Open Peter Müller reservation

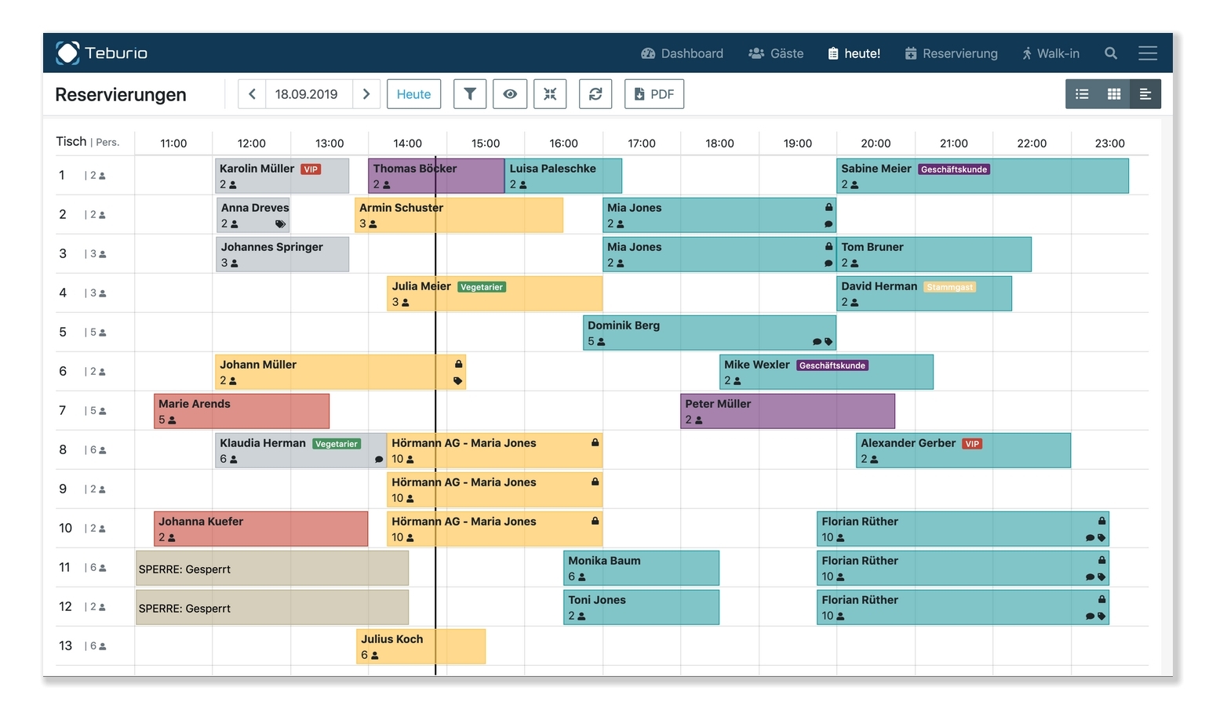[788, 411]
